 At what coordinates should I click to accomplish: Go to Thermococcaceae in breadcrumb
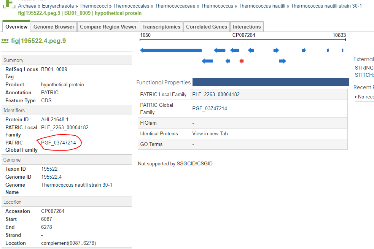[175, 6]
